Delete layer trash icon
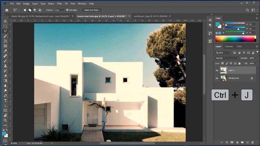This screenshot has height=146, width=260. pos(253,142)
